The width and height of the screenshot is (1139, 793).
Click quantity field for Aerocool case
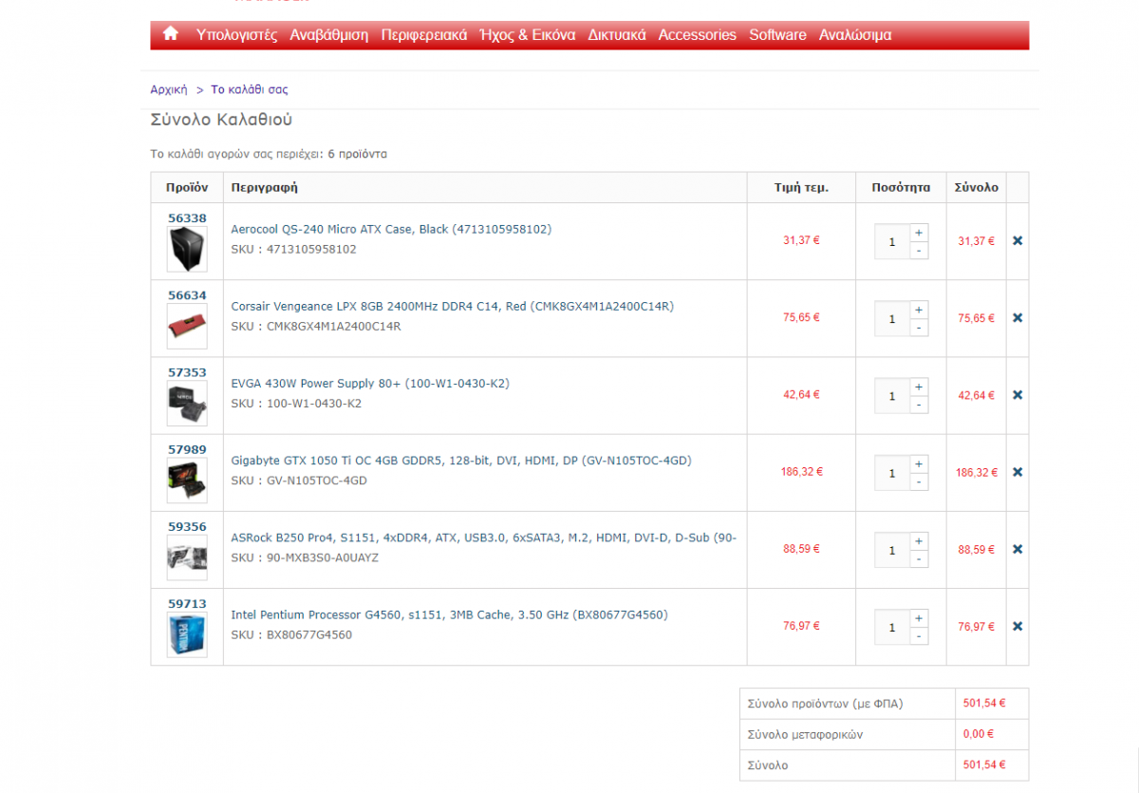(x=892, y=242)
